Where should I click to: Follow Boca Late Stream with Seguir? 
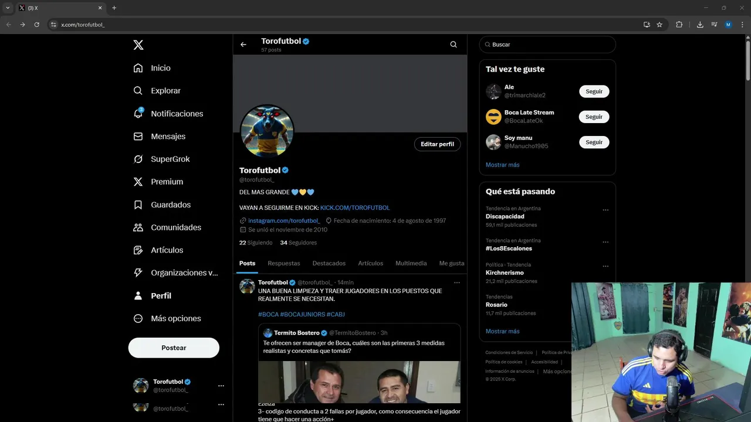click(594, 117)
